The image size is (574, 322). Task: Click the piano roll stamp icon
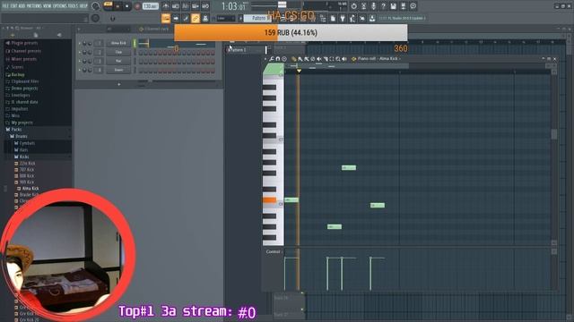point(284,59)
